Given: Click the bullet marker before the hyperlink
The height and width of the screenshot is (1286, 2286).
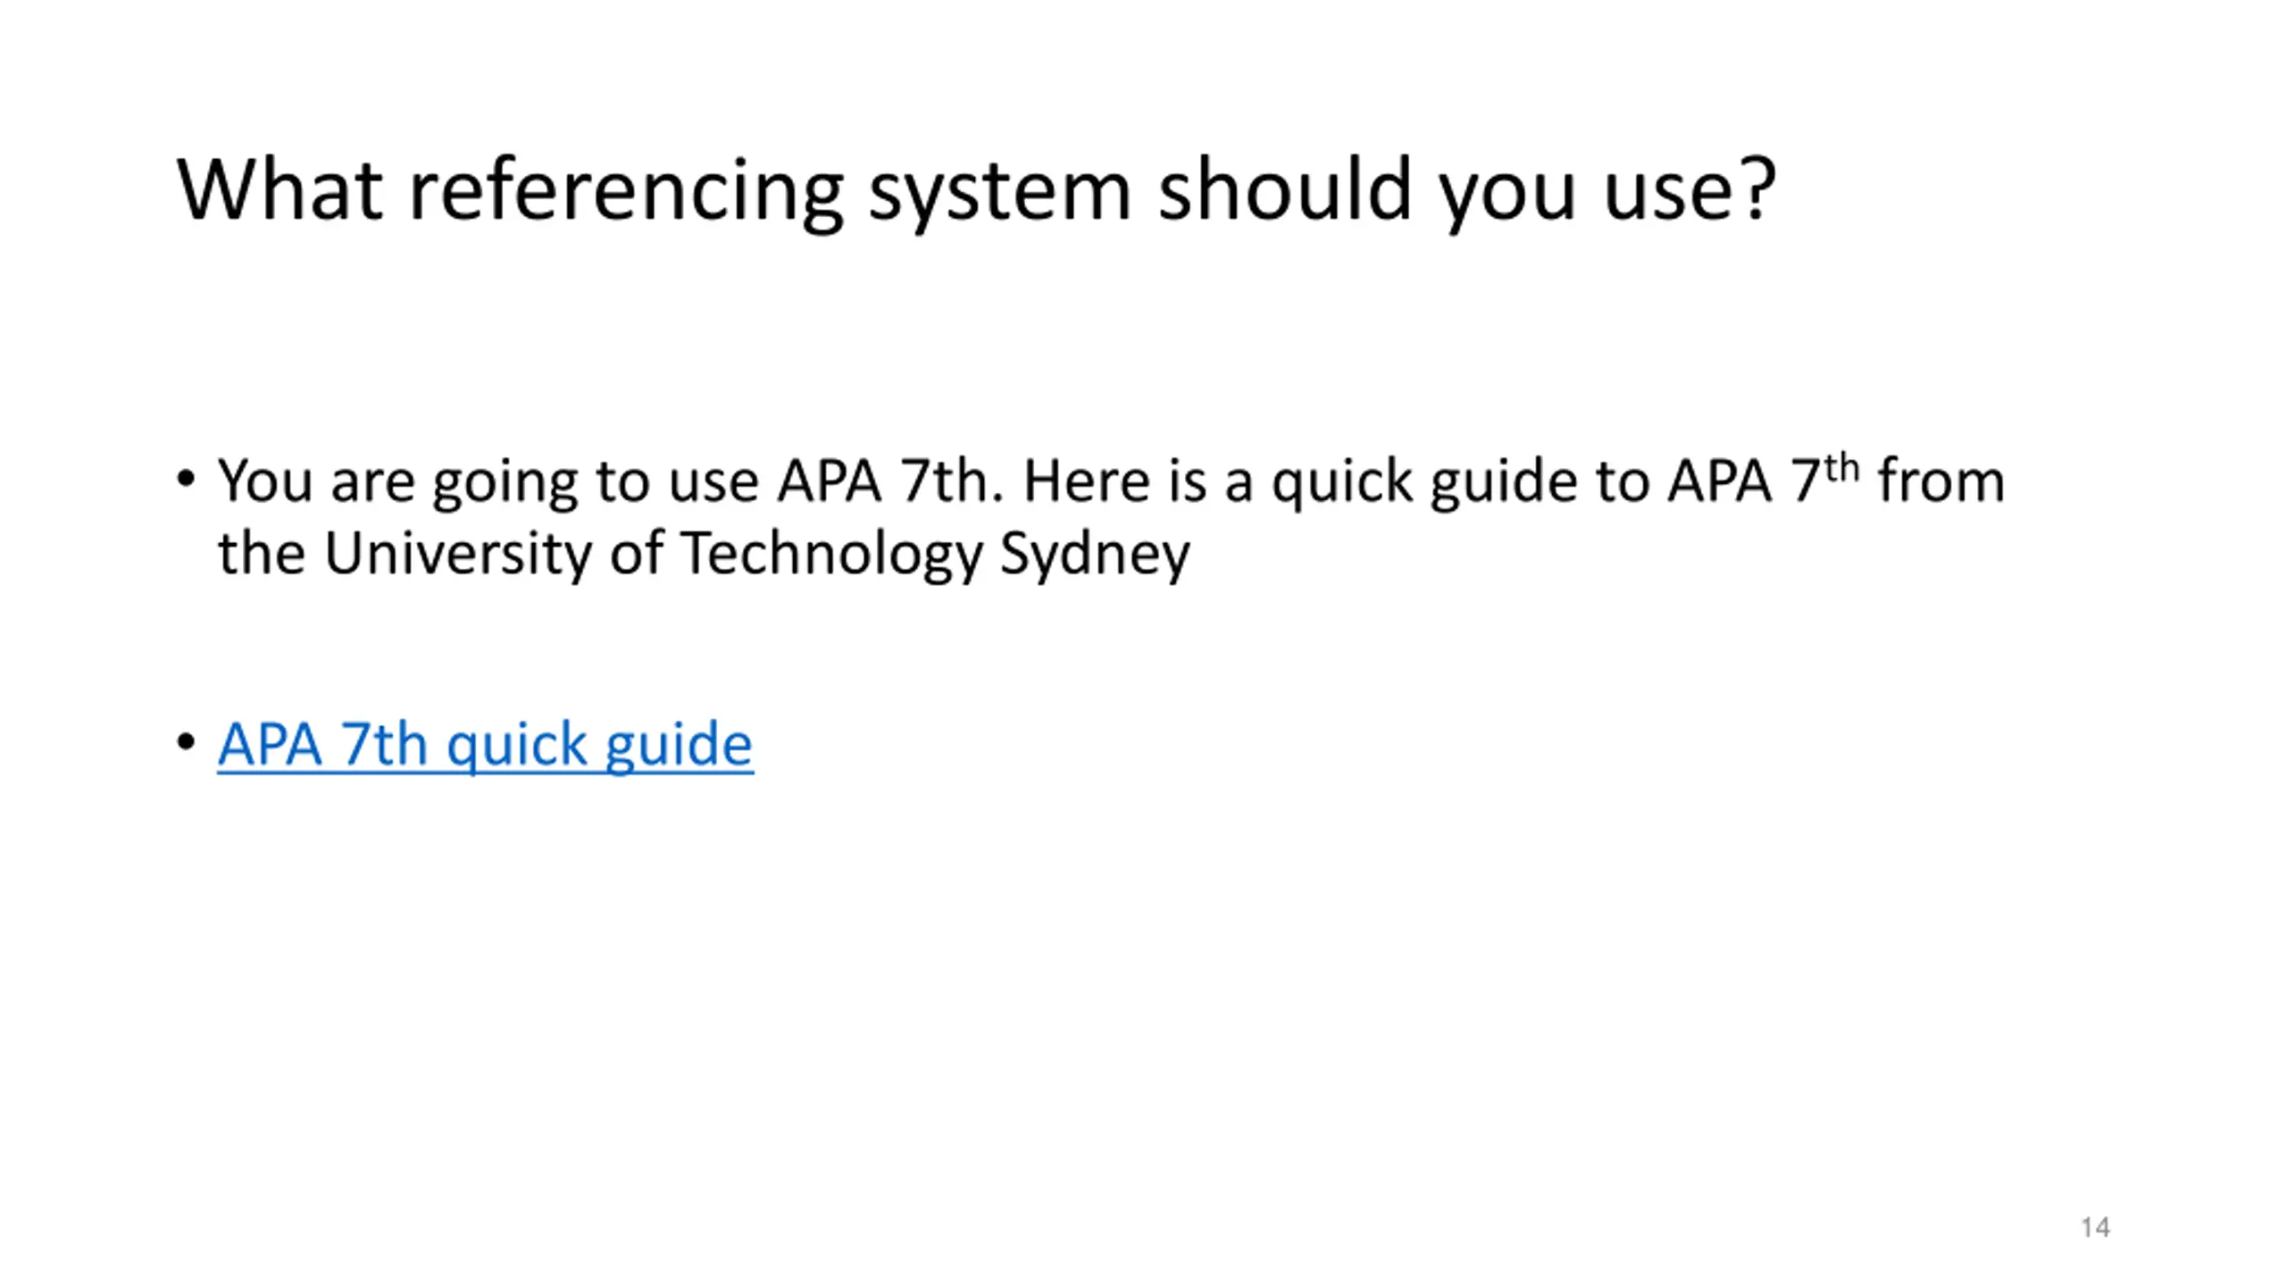Looking at the screenshot, I should (x=186, y=742).
